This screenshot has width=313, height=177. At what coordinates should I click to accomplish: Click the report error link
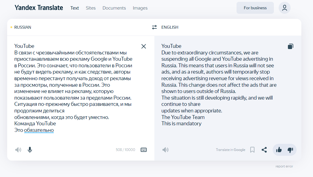284,166
